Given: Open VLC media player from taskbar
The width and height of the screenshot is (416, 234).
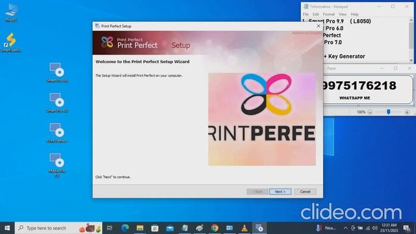Looking at the screenshot, I should pyautogui.click(x=244, y=228).
